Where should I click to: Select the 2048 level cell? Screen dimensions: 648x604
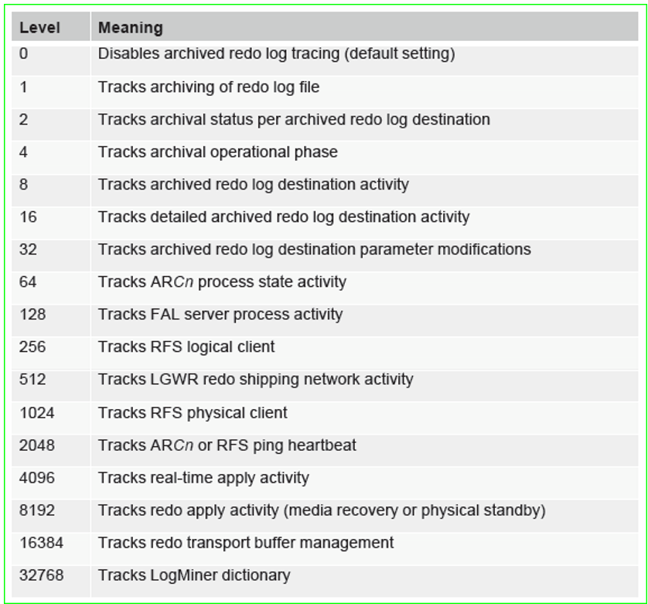(51, 451)
